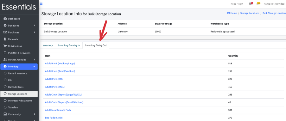Click the Pick Ups & Deliveries calendar icon
The height and width of the screenshot is (121, 286).
point(5,53)
